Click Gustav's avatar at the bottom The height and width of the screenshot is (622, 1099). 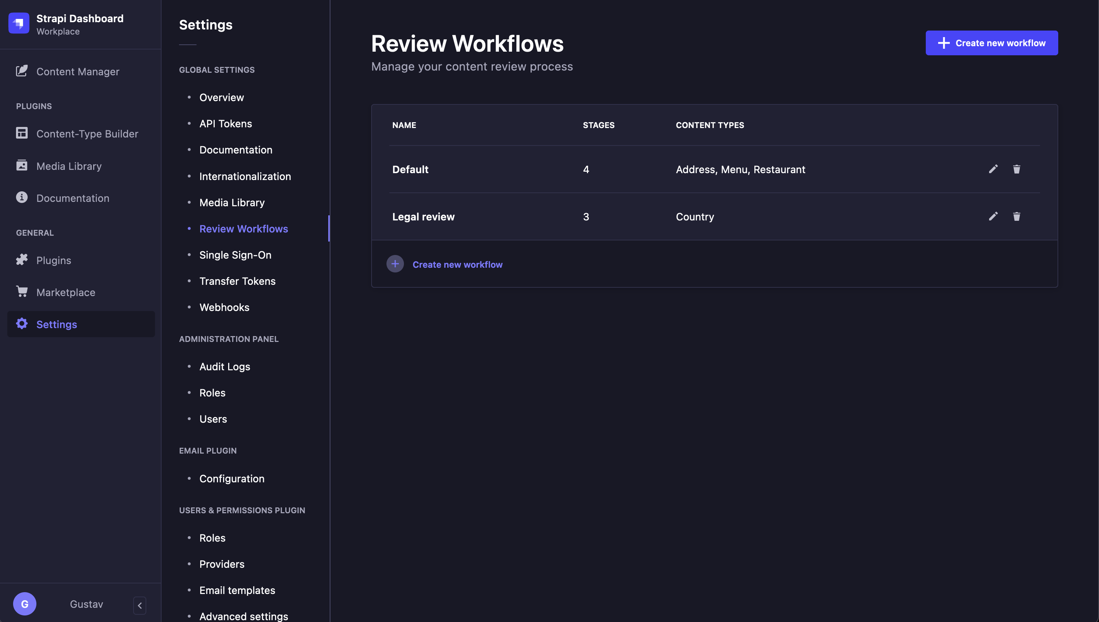(x=25, y=603)
